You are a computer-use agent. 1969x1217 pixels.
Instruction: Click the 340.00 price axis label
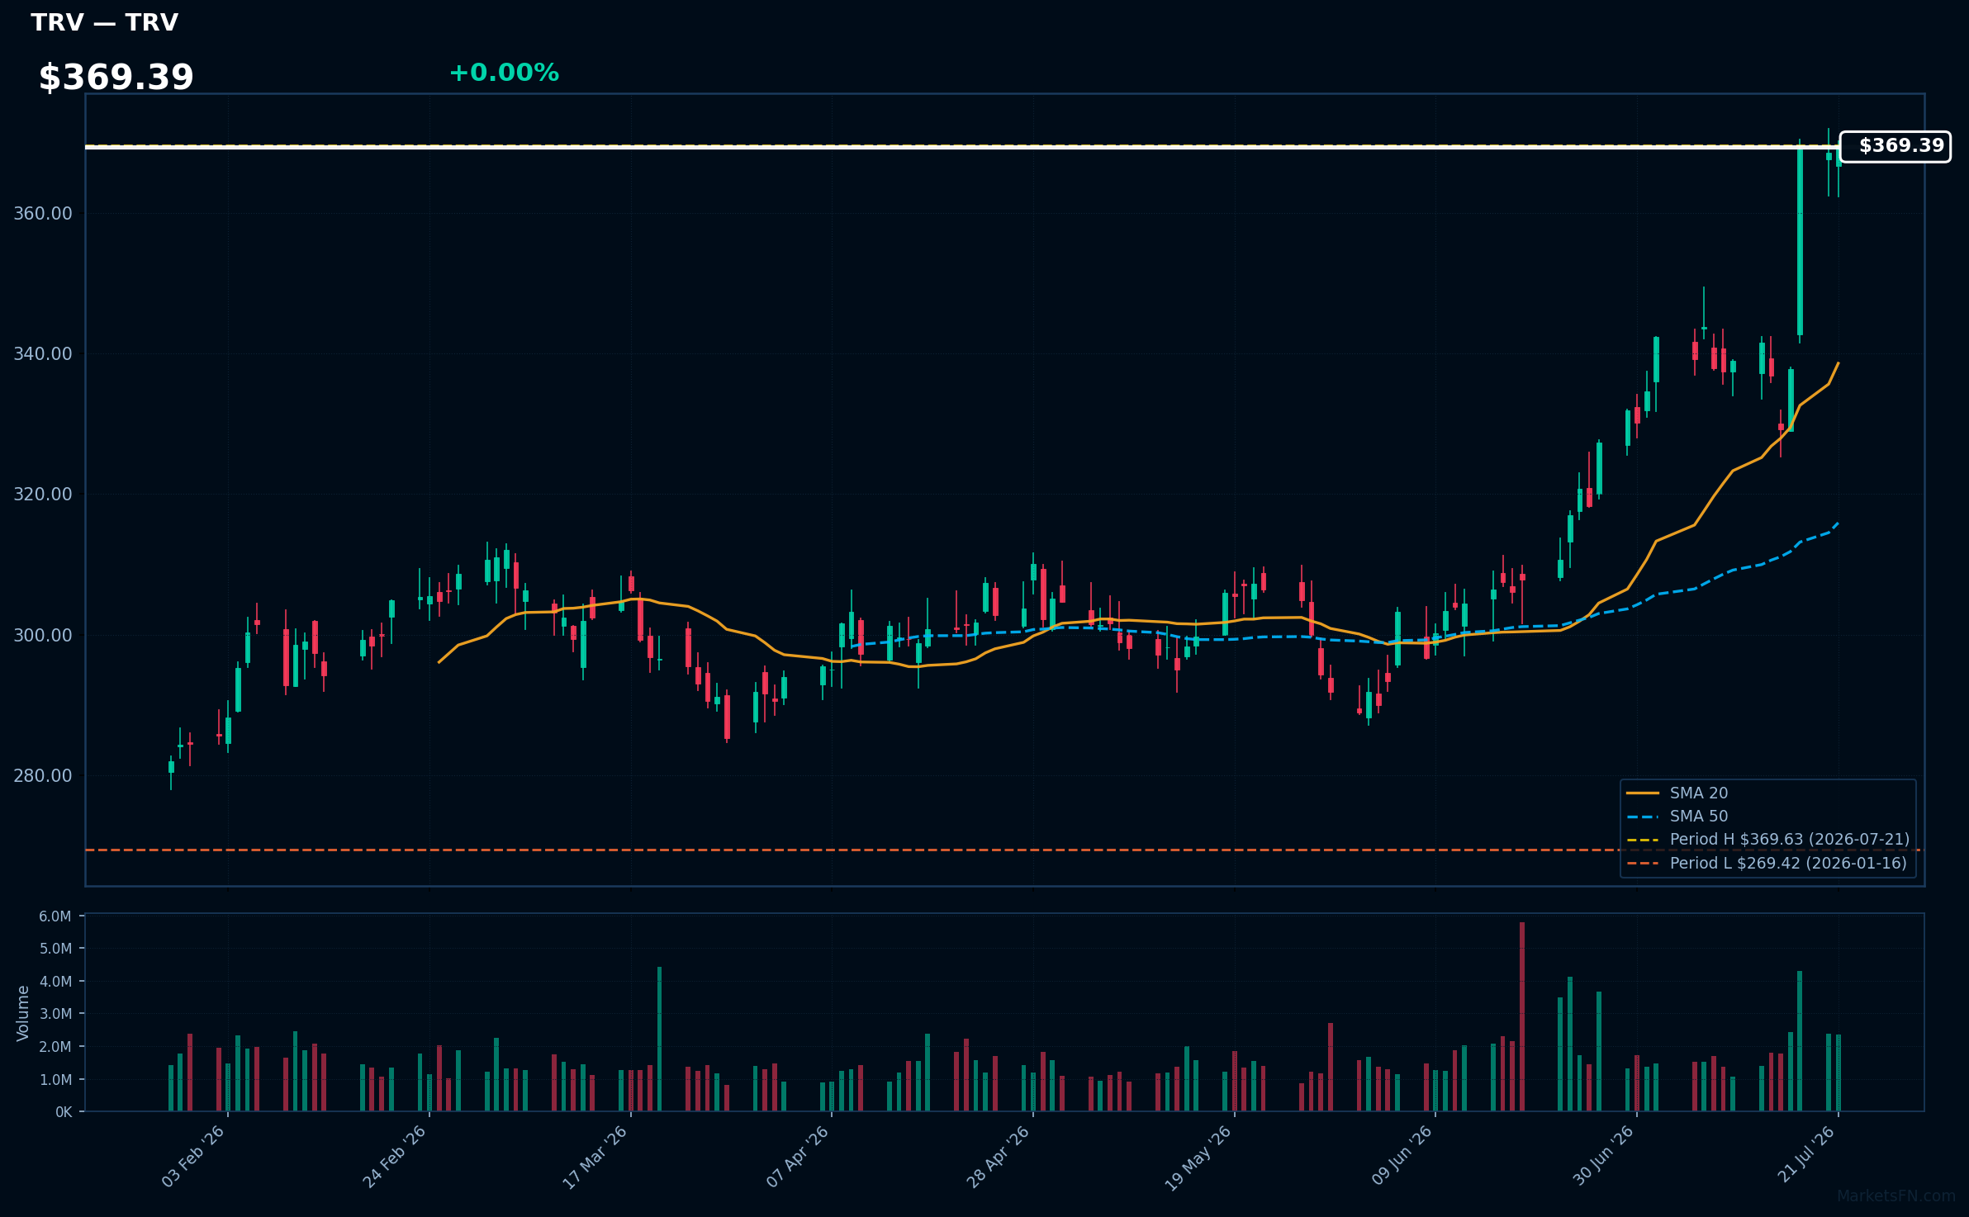[x=43, y=353]
